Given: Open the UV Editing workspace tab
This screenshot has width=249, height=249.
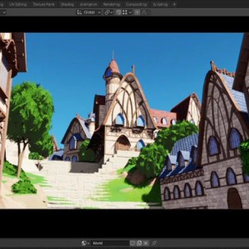Looking at the screenshot, I should tap(18, 4).
